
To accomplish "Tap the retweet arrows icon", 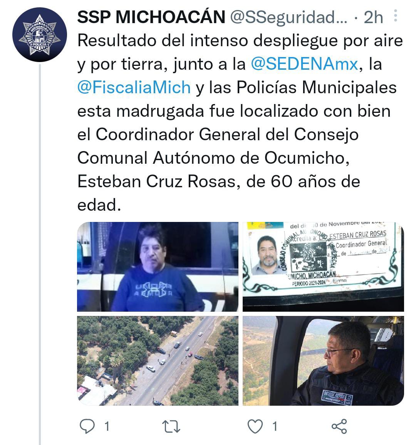I will pos(171,426).
